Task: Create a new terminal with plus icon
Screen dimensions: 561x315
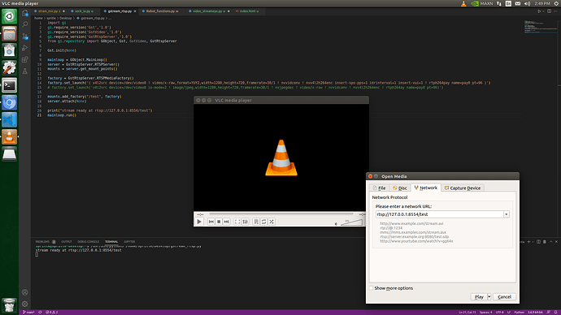Action: coord(528,242)
